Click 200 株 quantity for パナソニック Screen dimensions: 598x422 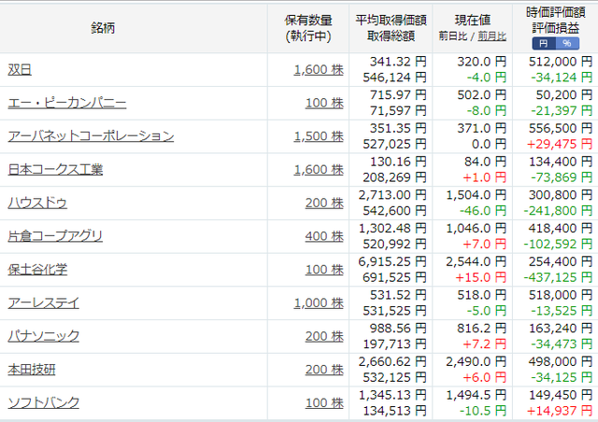(x=324, y=336)
